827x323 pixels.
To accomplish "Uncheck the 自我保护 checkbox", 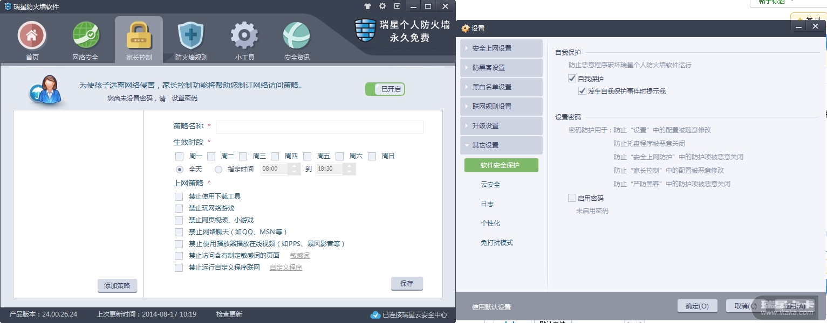I will point(572,79).
